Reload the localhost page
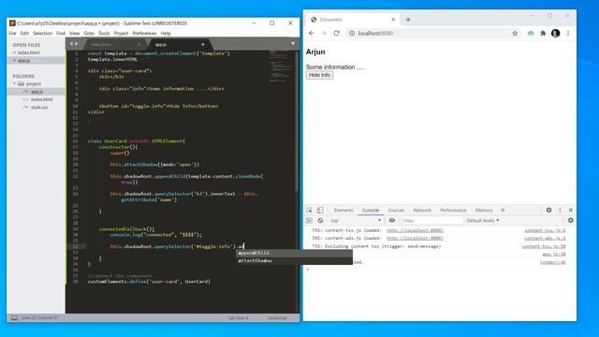Screen dimensions: 599x337 (337, 34)
